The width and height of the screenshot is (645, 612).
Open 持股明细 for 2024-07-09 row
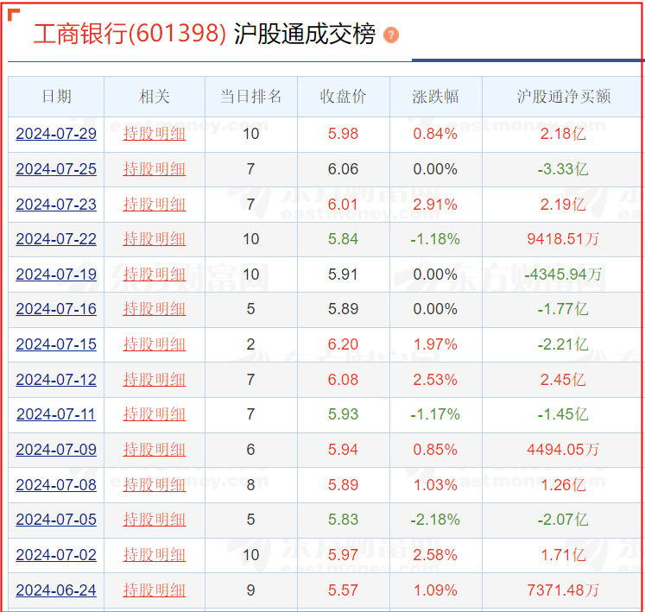pos(155,450)
